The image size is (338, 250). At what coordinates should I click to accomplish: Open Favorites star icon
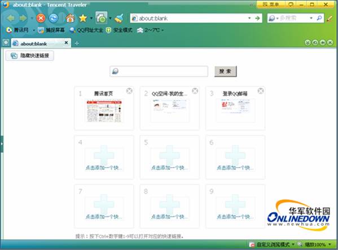pos(83,18)
